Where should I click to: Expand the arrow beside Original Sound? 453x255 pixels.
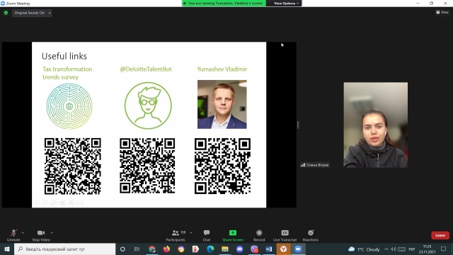[x=50, y=13]
